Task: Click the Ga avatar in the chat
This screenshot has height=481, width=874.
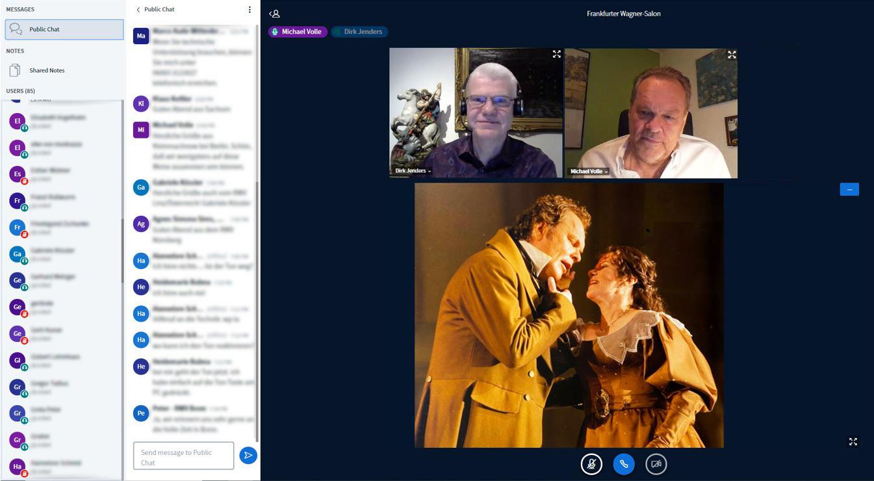Action: pyautogui.click(x=141, y=187)
